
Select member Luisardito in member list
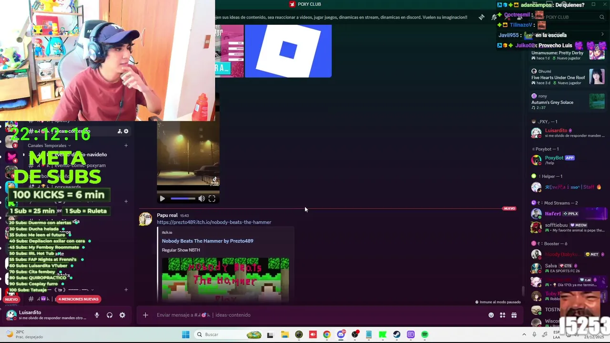point(568,133)
